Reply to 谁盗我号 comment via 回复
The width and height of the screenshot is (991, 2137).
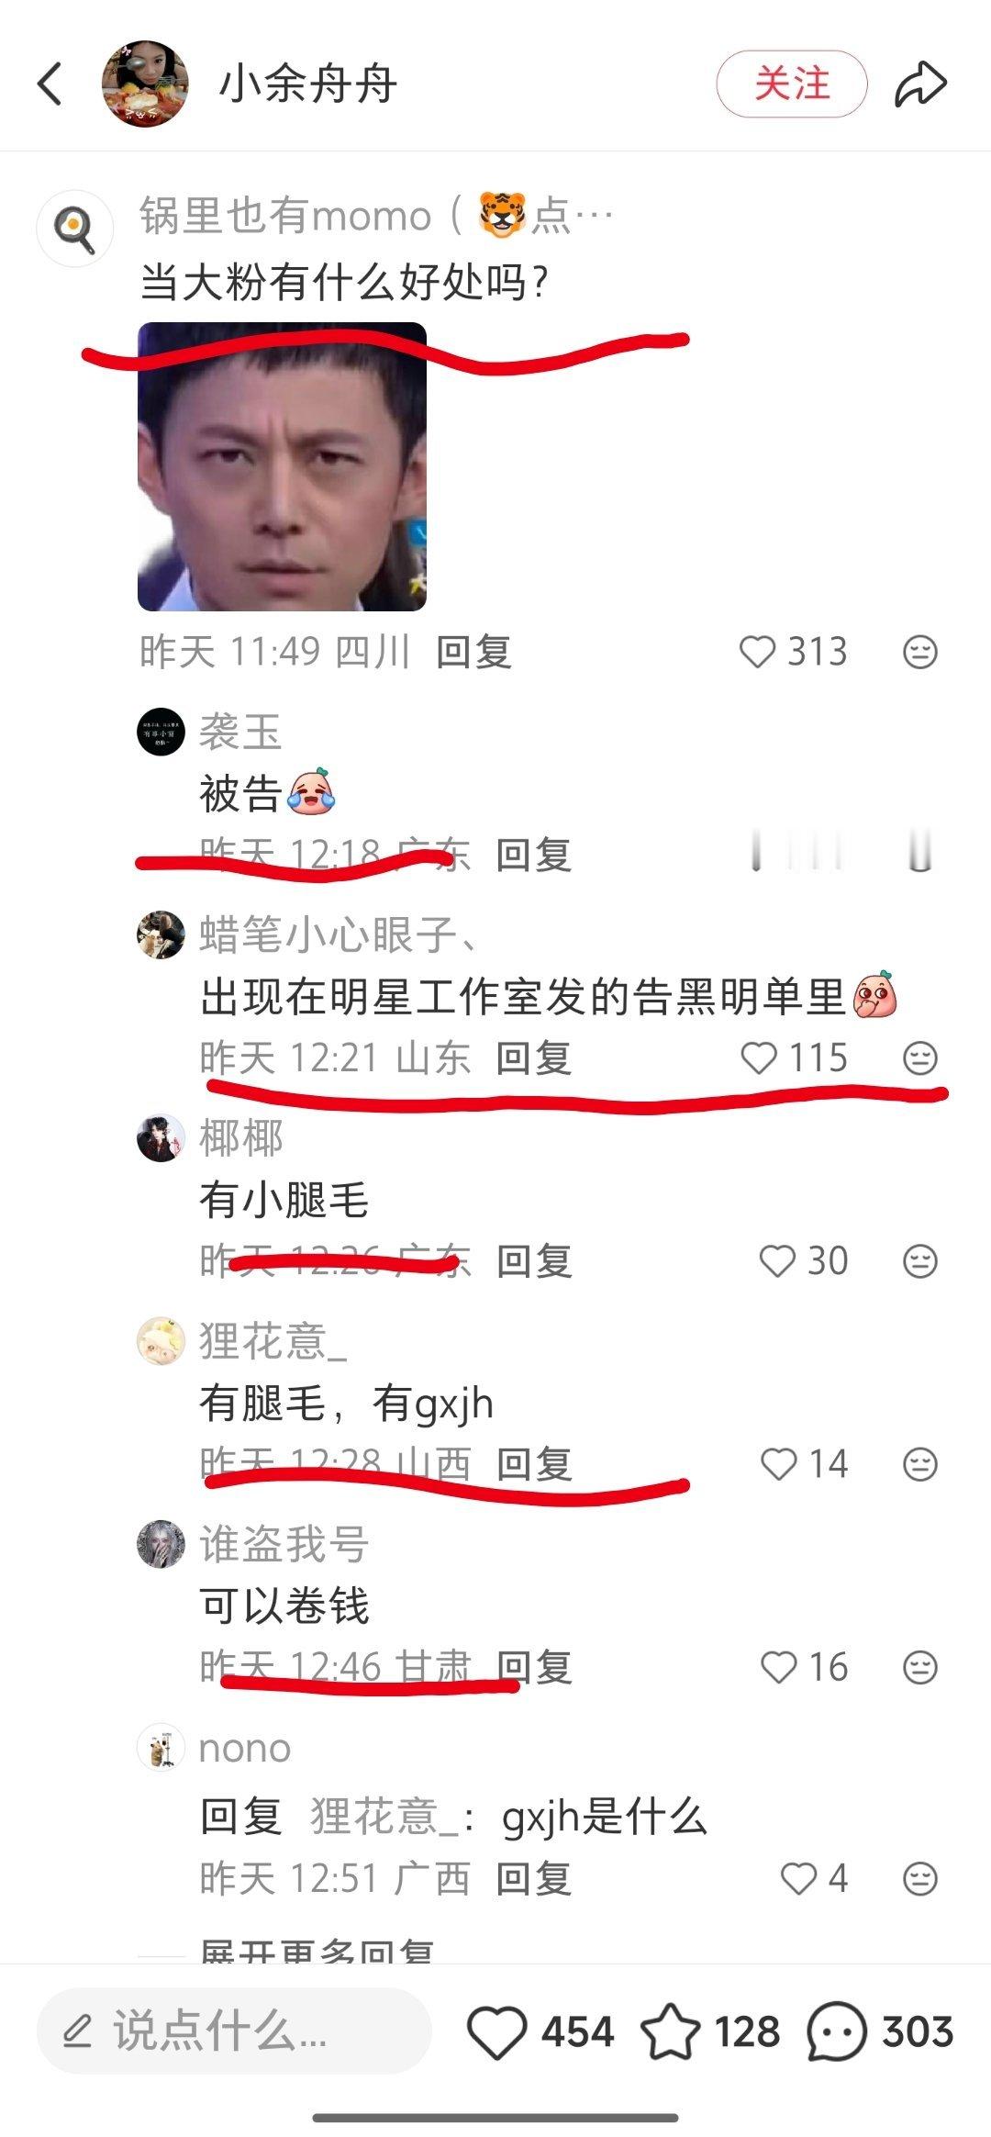point(534,1667)
